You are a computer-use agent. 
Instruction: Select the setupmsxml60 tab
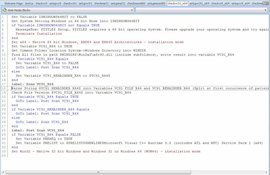157,3
